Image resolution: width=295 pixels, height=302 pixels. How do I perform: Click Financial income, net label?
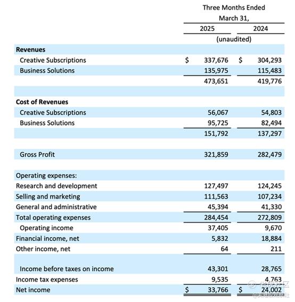[x=47, y=239]
